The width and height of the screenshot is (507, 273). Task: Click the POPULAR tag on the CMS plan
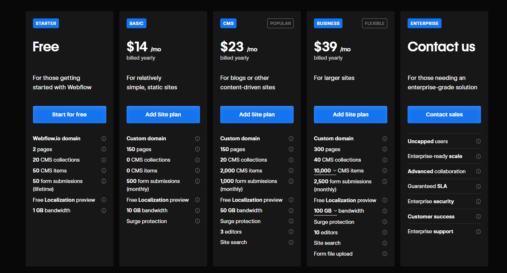tap(280, 23)
